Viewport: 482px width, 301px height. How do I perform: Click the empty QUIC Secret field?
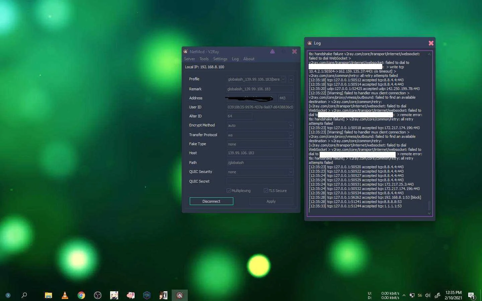click(x=260, y=181)
